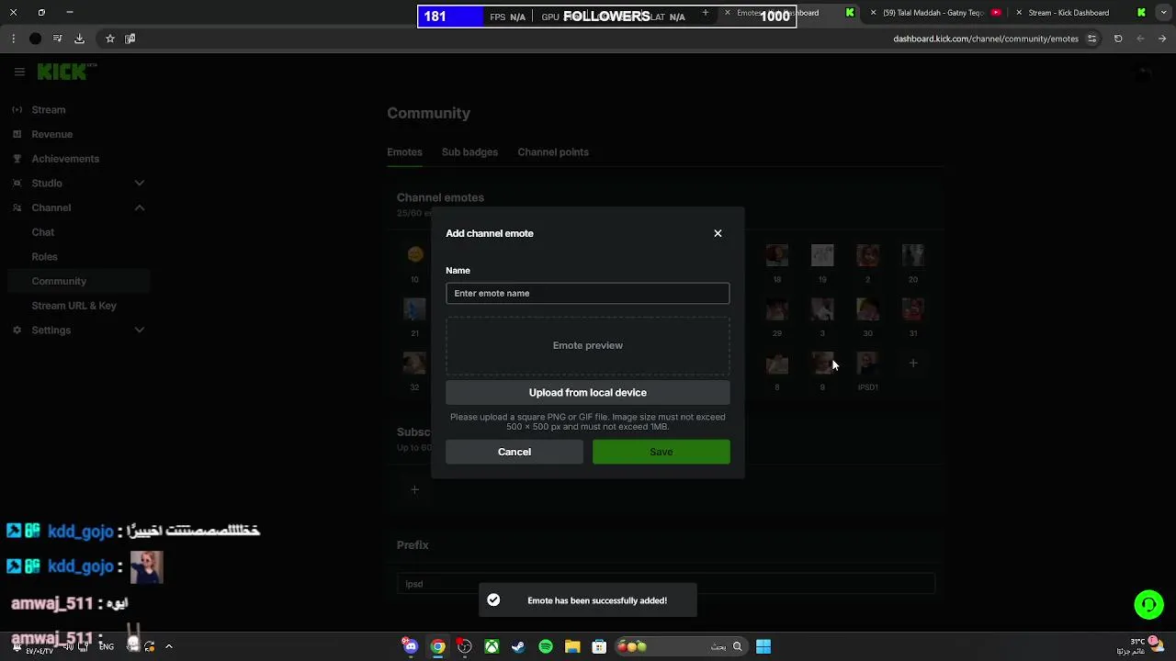Open Roles under Channel
The height and width of the screenshot is (661, 1176).
tap(45, 257)
